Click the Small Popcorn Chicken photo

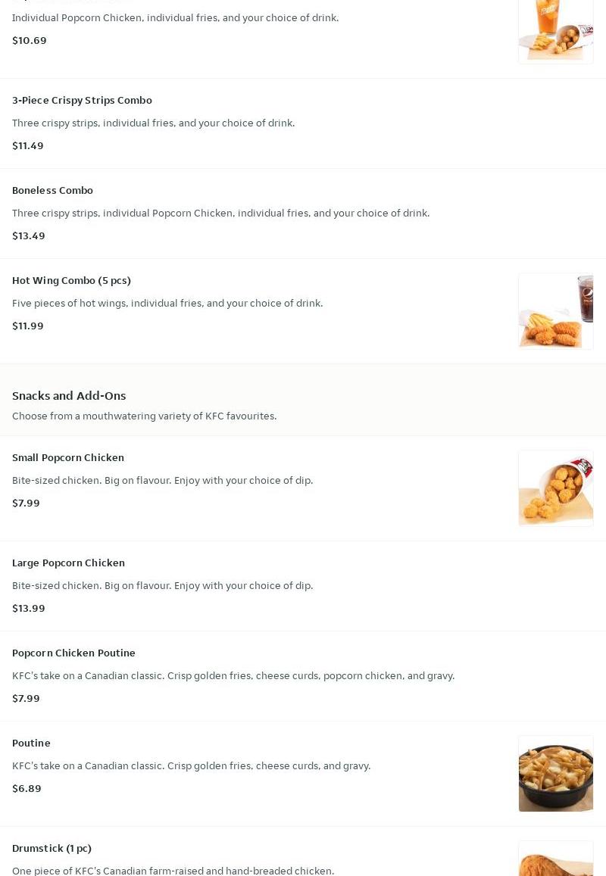pos(555,488)
